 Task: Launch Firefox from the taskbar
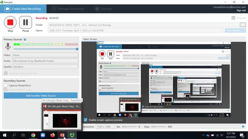(53, 135)
